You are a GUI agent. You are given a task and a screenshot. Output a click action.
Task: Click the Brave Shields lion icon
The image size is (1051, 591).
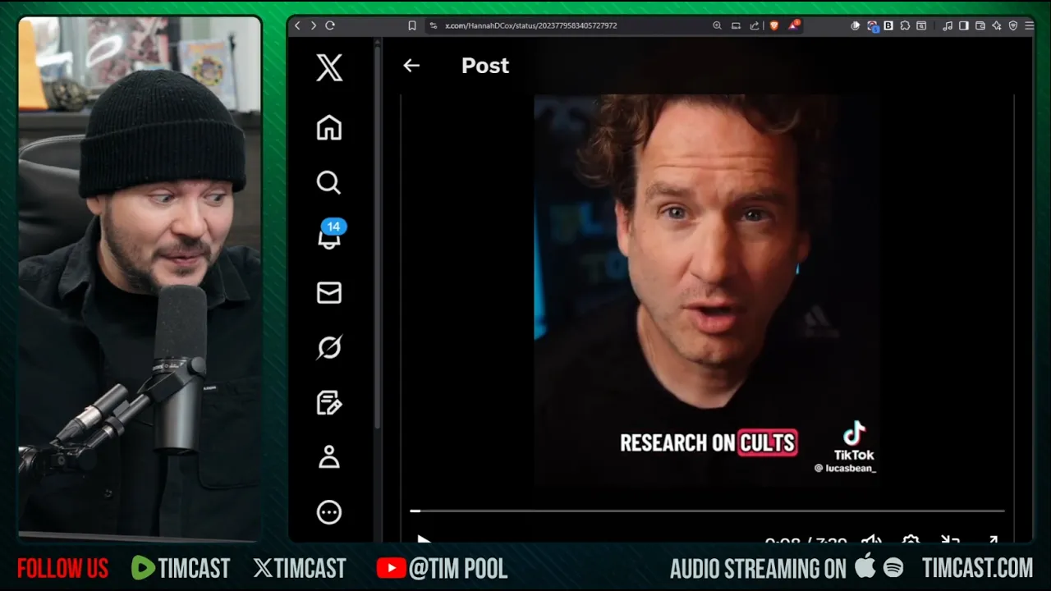[773, 25]
